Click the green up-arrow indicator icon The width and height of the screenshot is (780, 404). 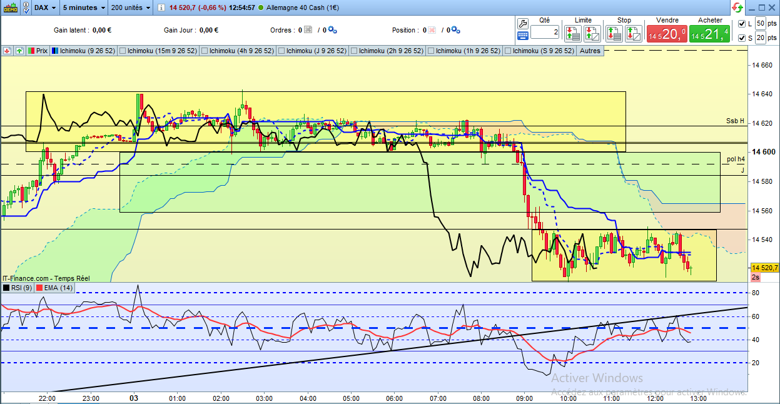point(19,51)
